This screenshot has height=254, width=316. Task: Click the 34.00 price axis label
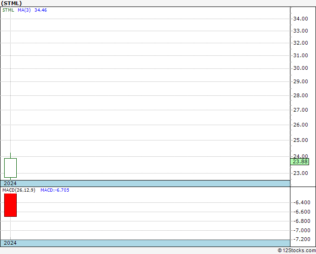301,19
